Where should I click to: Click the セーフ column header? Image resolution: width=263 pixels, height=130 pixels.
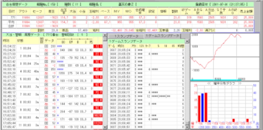[x=38, y=11]
